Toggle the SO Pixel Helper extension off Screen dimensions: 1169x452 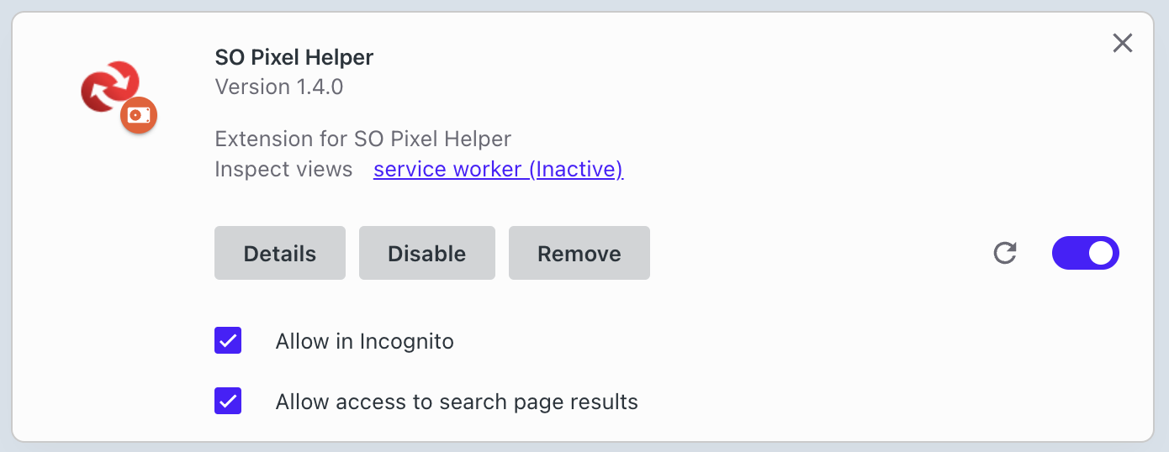click(x=1085, y=253)
